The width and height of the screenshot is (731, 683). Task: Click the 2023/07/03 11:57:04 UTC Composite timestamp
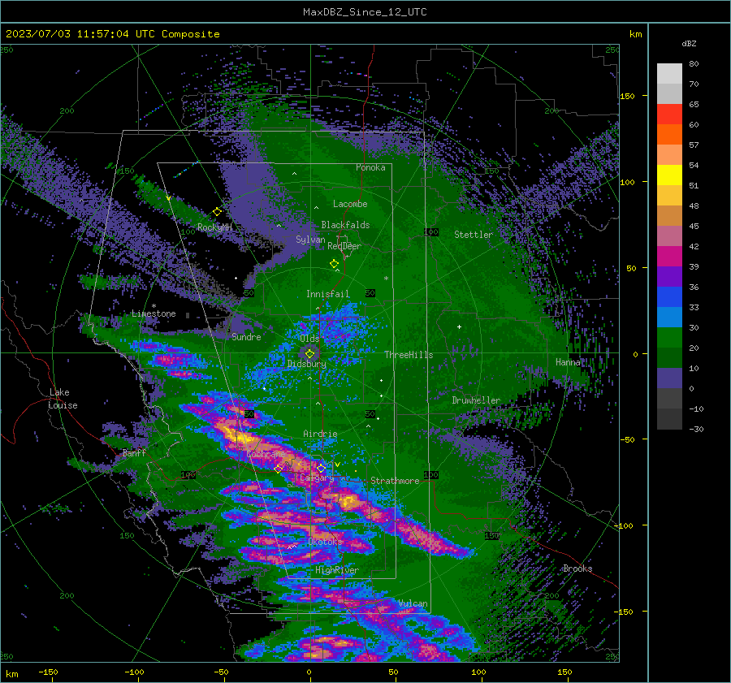tap(112, 34)
